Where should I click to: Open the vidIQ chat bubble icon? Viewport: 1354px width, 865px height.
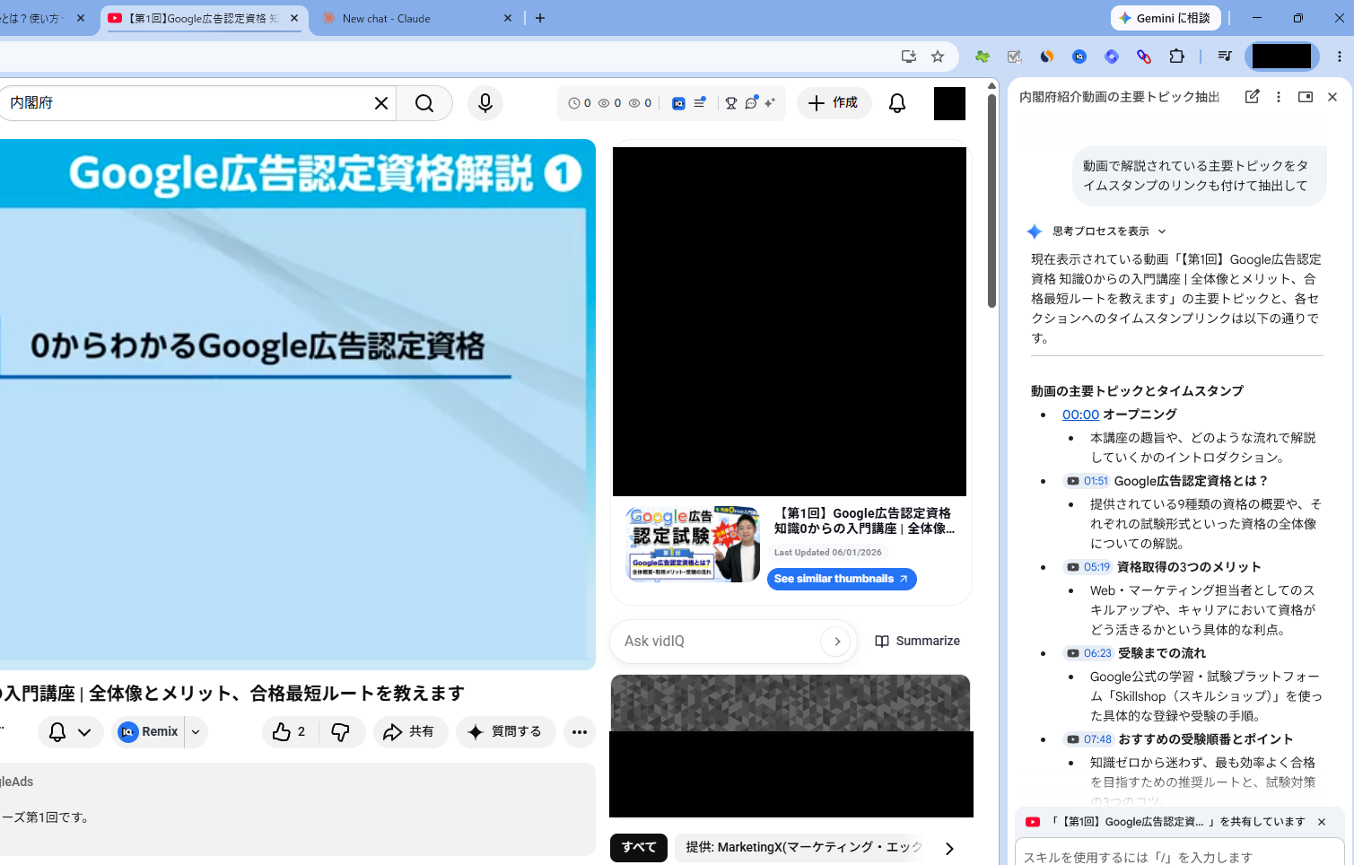pos(752,103)
